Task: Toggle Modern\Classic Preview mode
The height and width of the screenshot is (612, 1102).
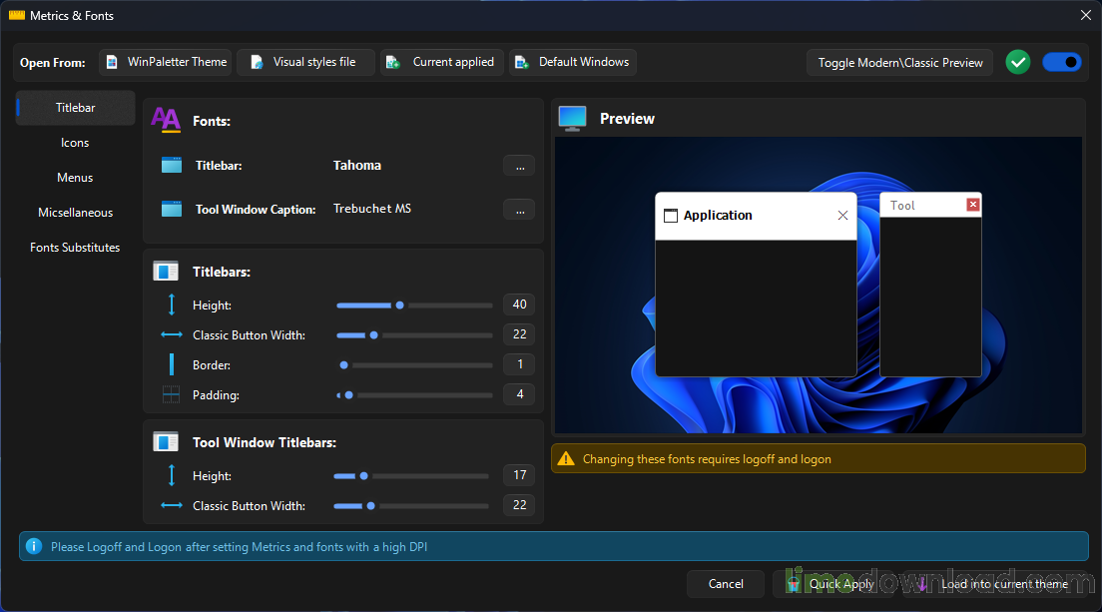Action: 899,62
